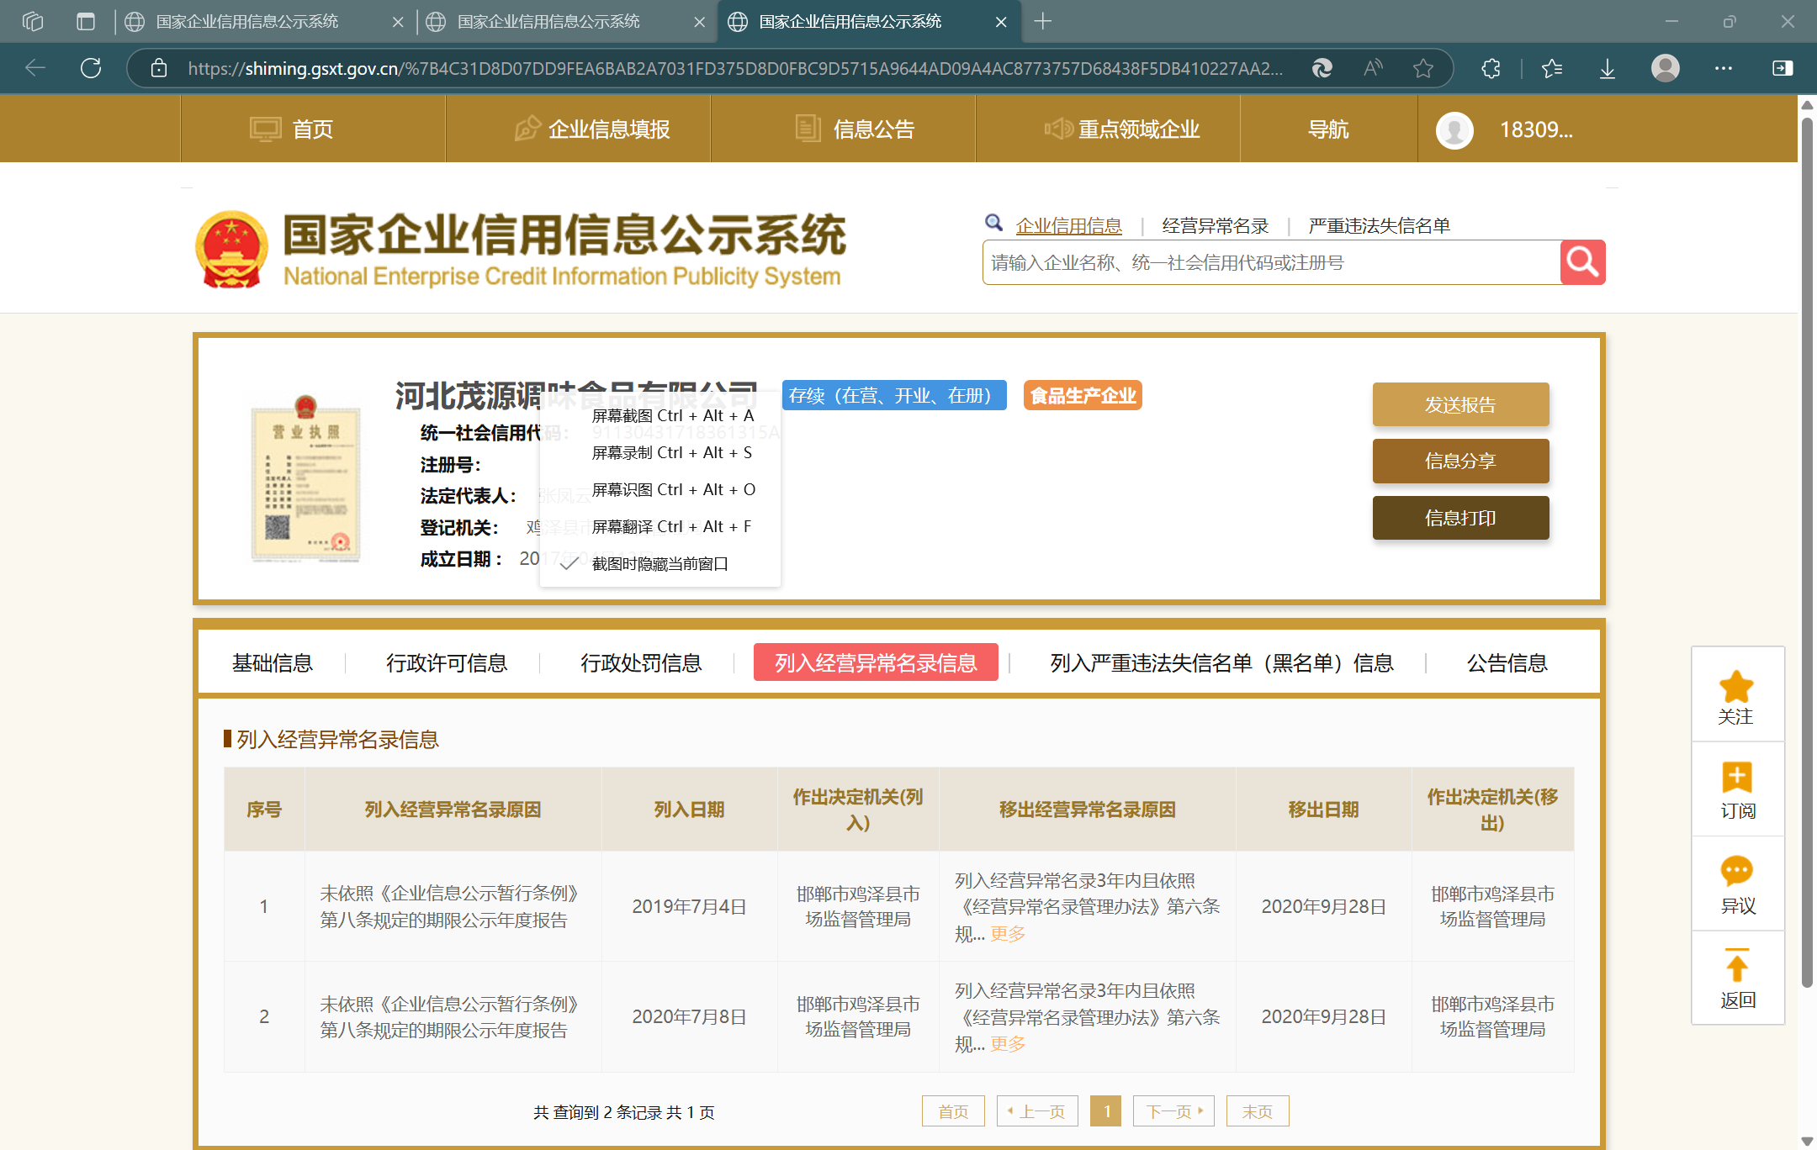Click the 食品生产企业 orange tag
This screenshot has width=1817, height=1150.
(x=1083, y=395)
